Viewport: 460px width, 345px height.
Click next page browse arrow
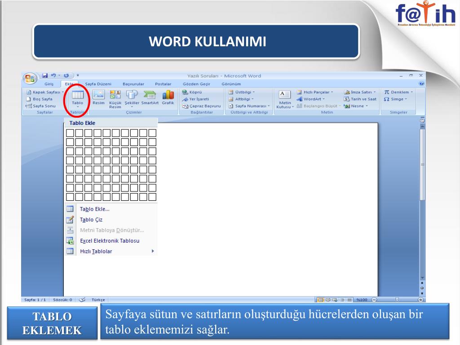(422, 293)
